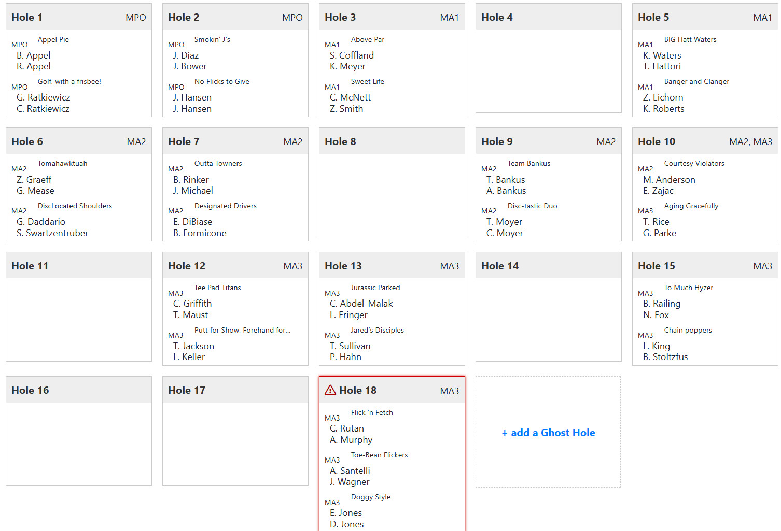Click the empty Hole 17 card
The image size is (781, 531).
[235, 443]
